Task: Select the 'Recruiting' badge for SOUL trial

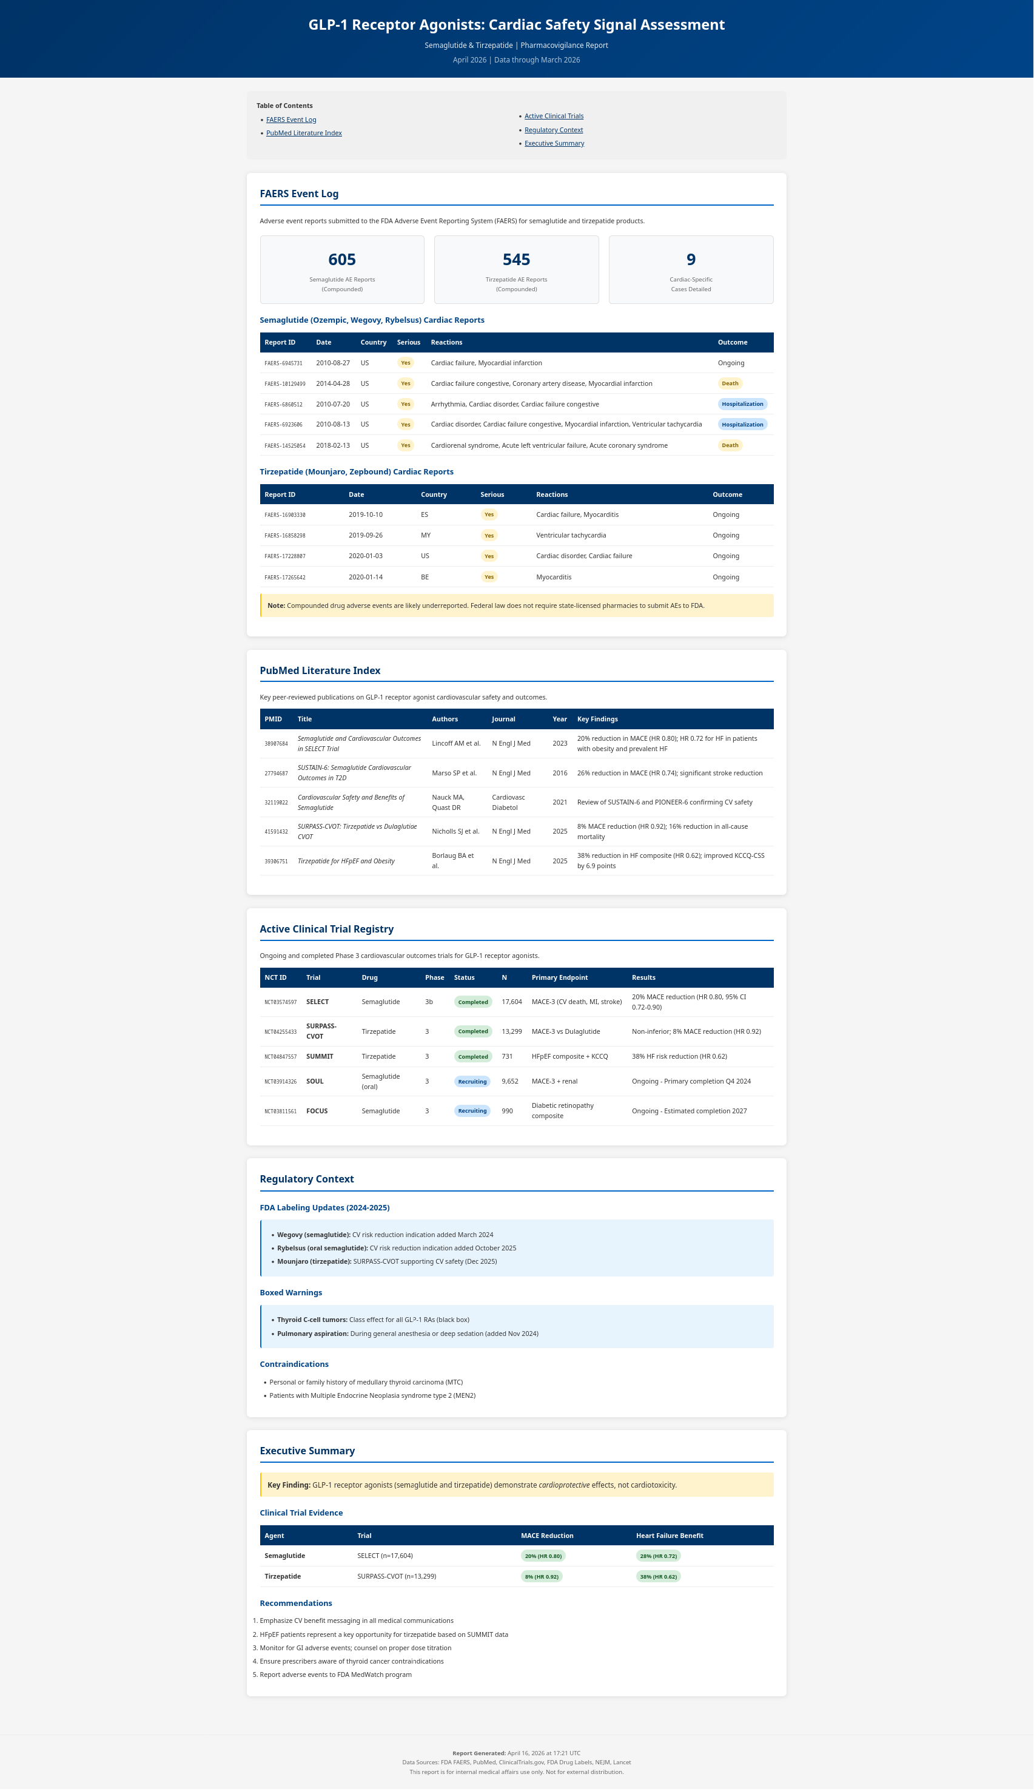Action: click(472, 1081)
